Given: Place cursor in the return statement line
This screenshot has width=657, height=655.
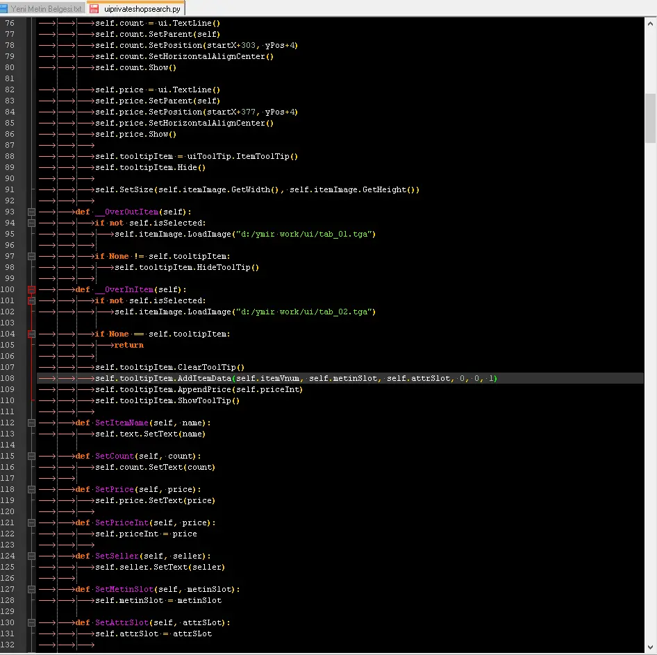Looking at the screenshot, I should [129, 345].
